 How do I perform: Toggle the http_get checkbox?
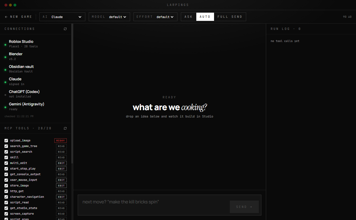6,191
